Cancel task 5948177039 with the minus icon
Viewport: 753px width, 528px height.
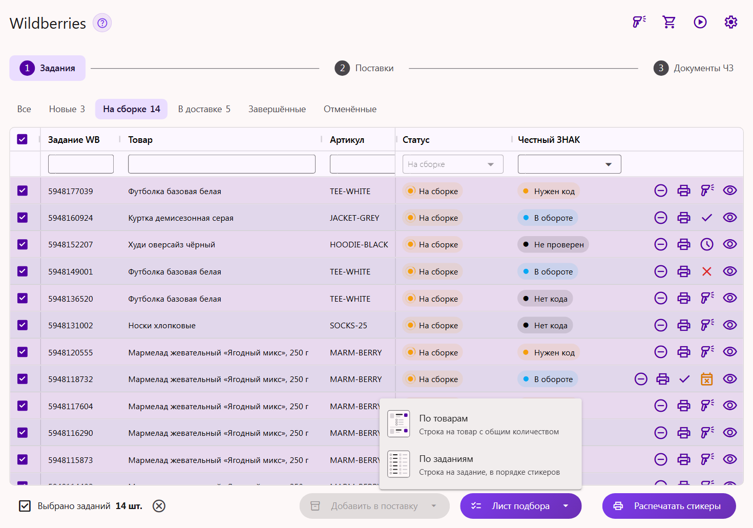(661, 191)
